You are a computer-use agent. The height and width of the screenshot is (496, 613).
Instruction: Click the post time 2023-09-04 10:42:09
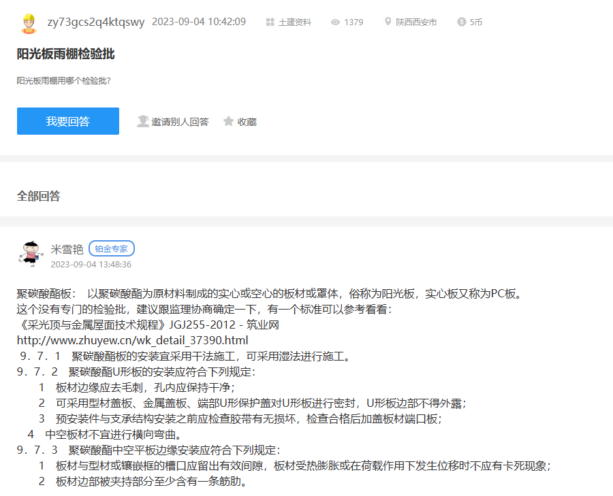[199, 22]
